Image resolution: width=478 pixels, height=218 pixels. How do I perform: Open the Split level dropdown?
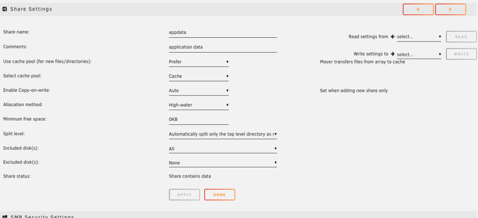point(223,134)
